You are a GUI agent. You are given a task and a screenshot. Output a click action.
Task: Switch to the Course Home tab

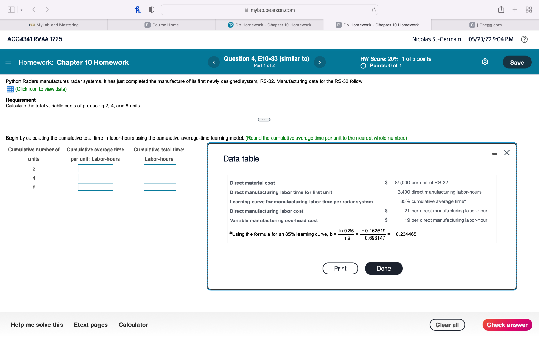coord(161,24)
